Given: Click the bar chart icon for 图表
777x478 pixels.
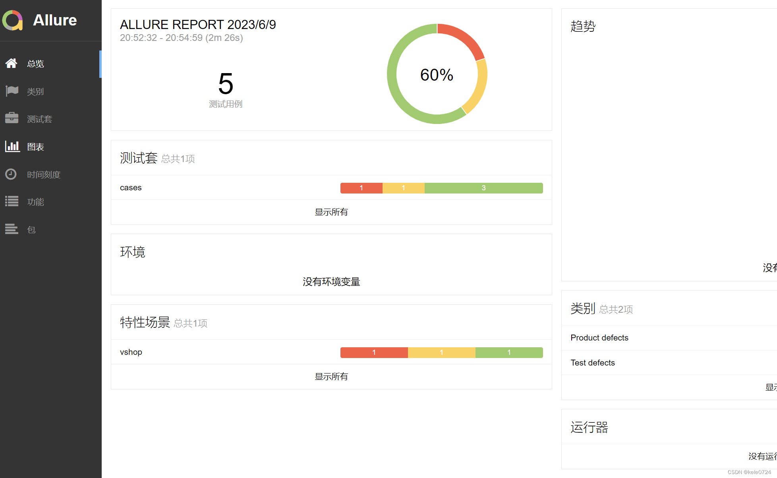Looking at the screenshot, I should 12,146.
